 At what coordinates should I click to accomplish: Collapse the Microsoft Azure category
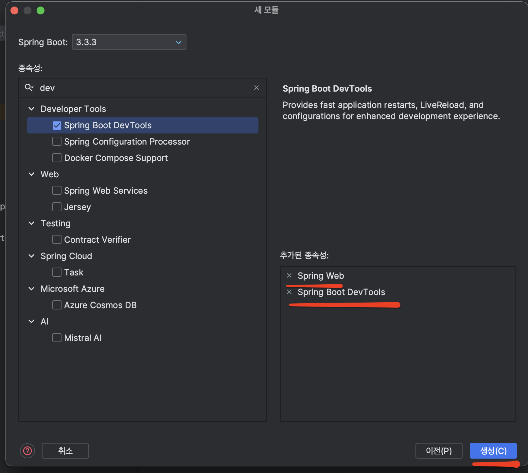click(x=31, y=289)
